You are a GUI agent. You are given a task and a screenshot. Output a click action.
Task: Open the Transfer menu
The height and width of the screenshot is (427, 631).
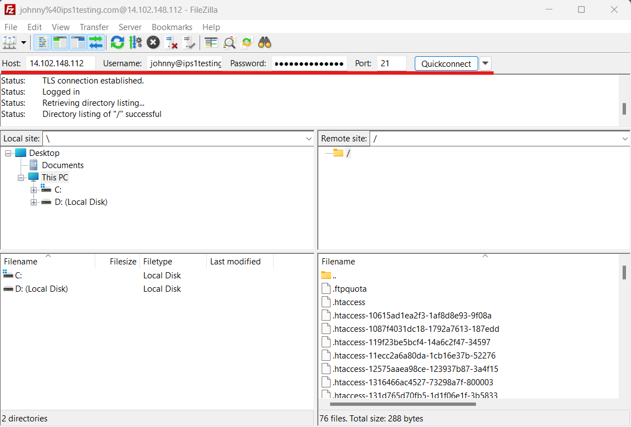point(94,27)
